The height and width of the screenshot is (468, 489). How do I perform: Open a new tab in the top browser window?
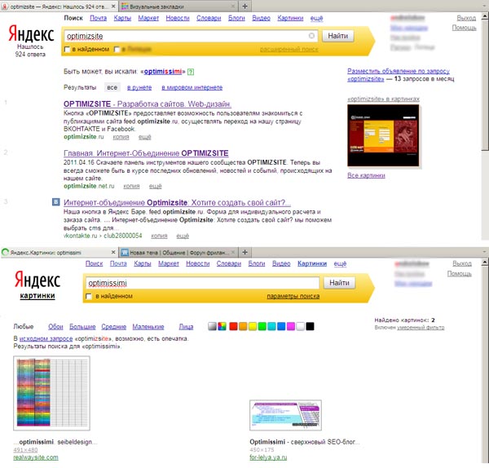[x=244, y=7]
